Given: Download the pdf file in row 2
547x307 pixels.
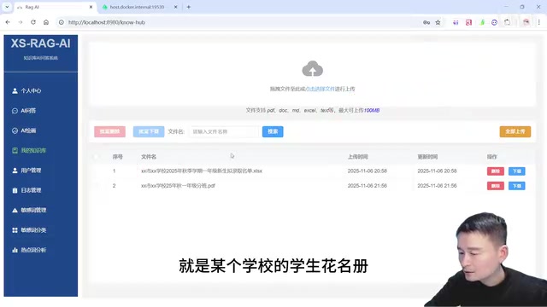Looking at the screenshot, I should pos(516,186).
